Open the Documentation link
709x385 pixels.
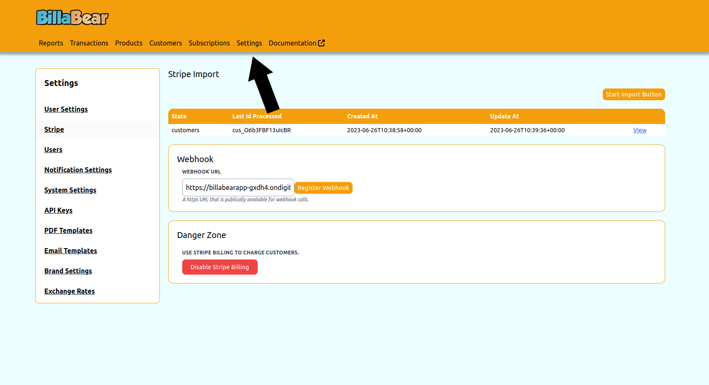tap(297, 43)
